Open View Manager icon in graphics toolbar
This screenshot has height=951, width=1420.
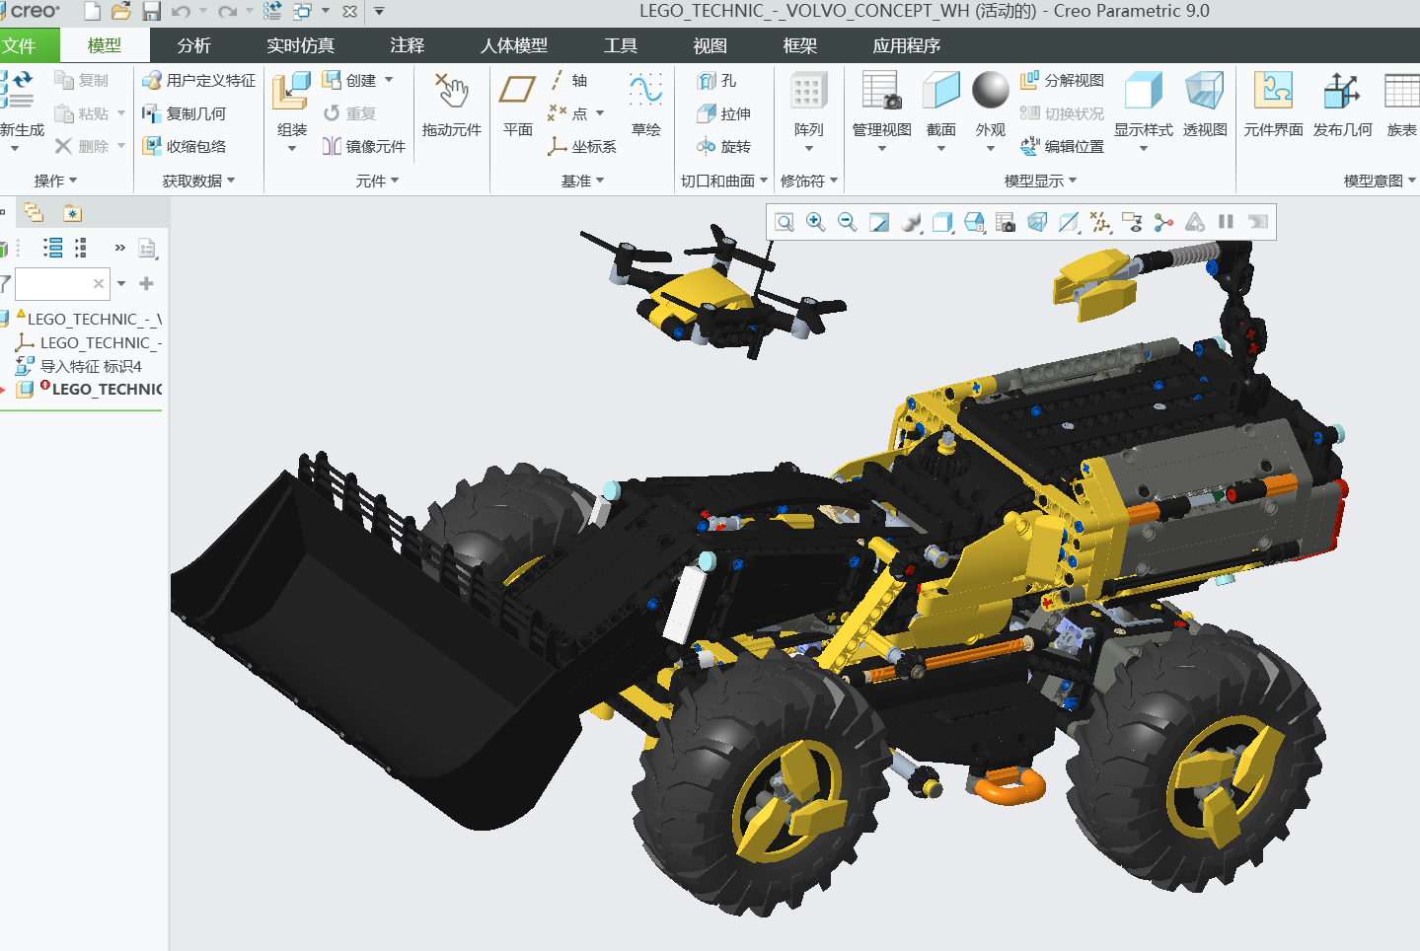(1006, 222)
